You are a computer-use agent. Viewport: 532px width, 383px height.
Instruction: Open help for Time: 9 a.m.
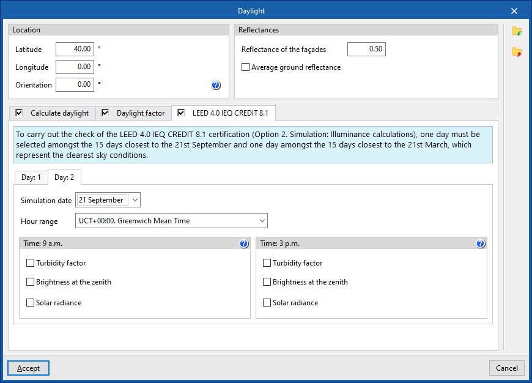244,244
